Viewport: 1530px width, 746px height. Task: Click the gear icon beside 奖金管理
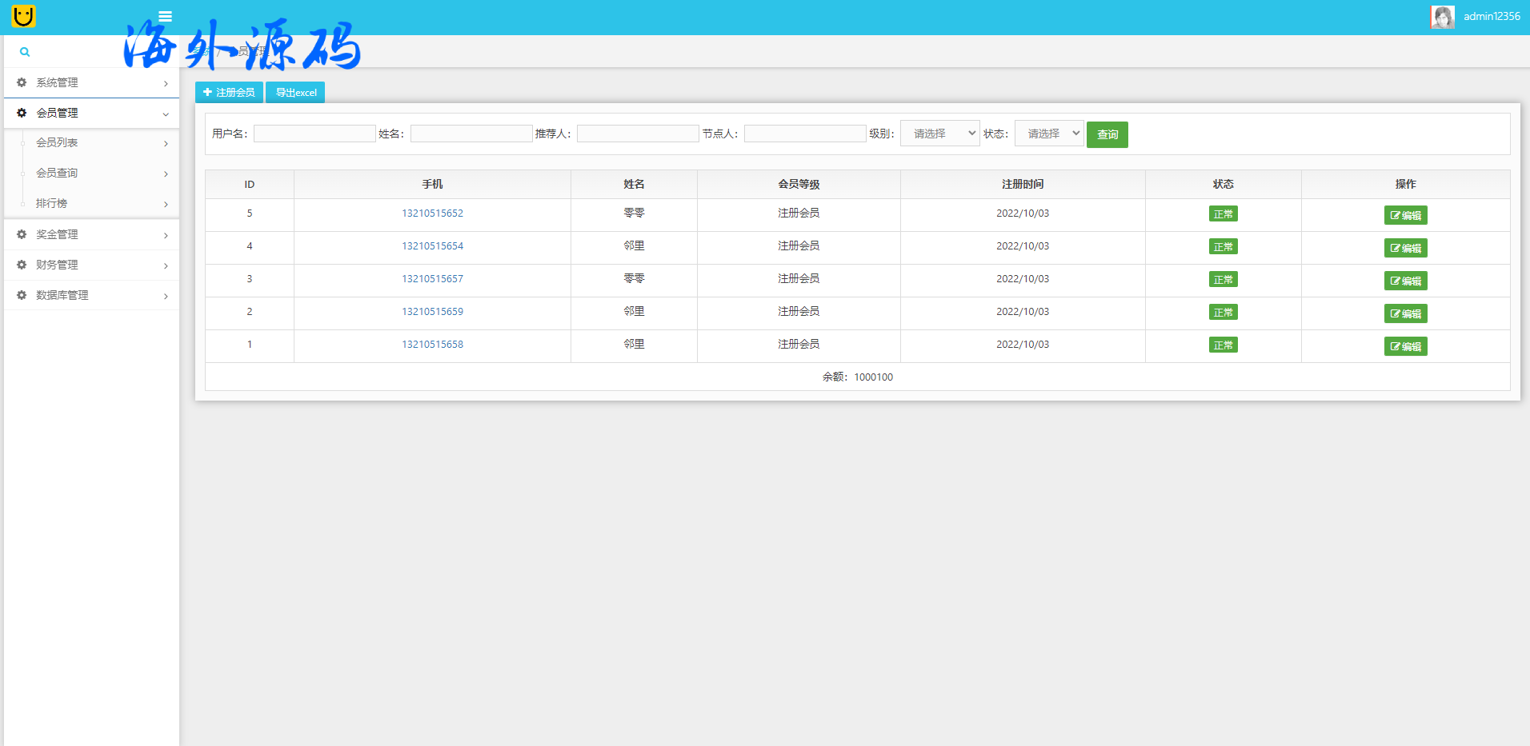[22, 234]
